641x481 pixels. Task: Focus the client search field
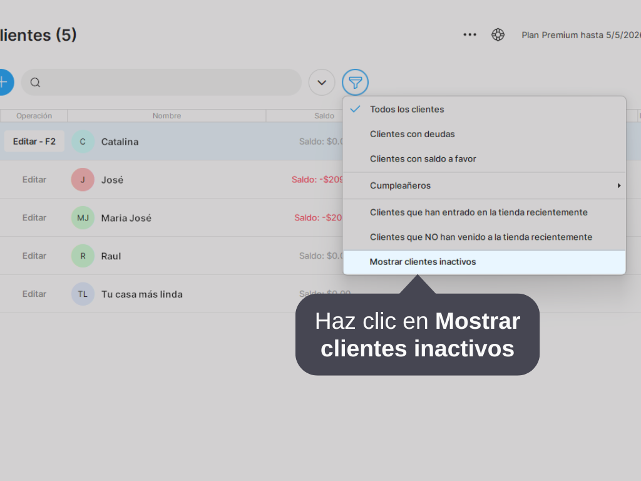[161, 82]
